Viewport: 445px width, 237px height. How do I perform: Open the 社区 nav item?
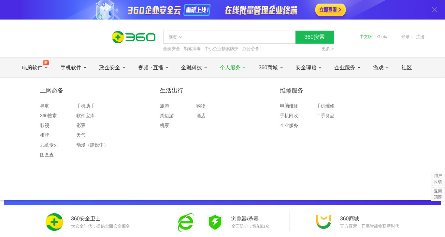(x=407, y=68)
